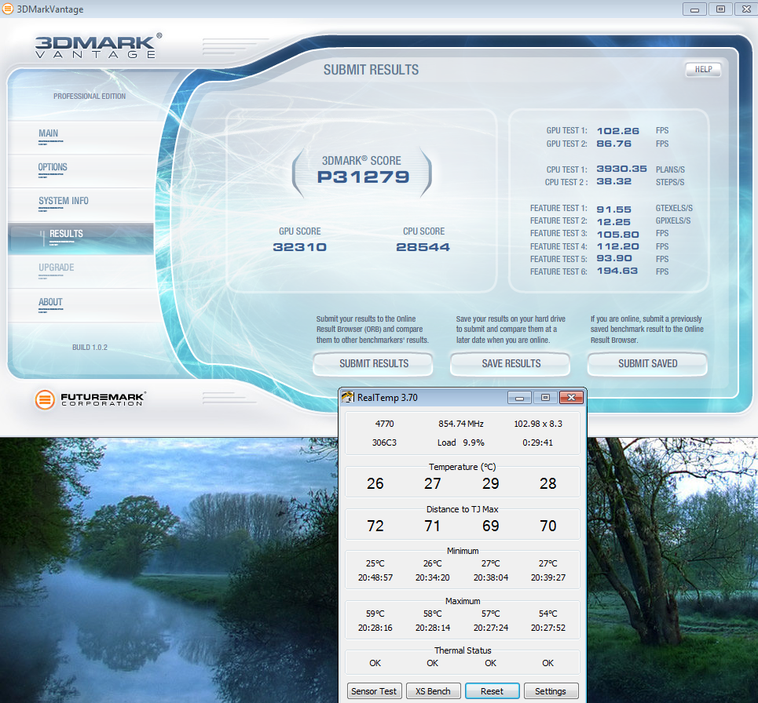The height and width of the screenshot is (703, 758).
Task: Maximize the RealTemp 3.70 window
Action: click(x=545, y=397)
